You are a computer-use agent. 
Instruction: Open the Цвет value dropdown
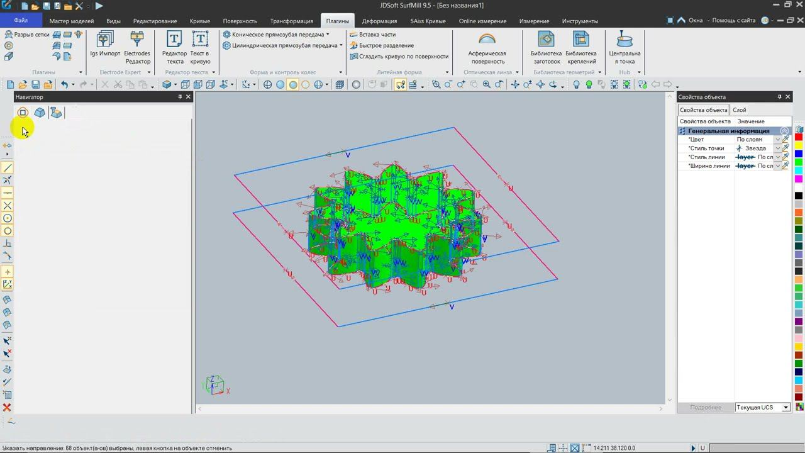coord(777,140)
